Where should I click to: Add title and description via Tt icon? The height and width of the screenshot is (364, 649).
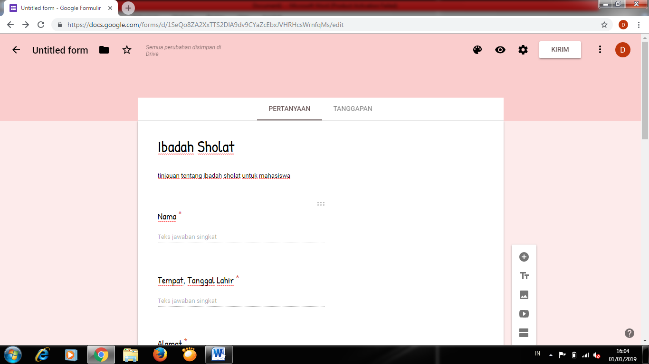coord(524,276)
